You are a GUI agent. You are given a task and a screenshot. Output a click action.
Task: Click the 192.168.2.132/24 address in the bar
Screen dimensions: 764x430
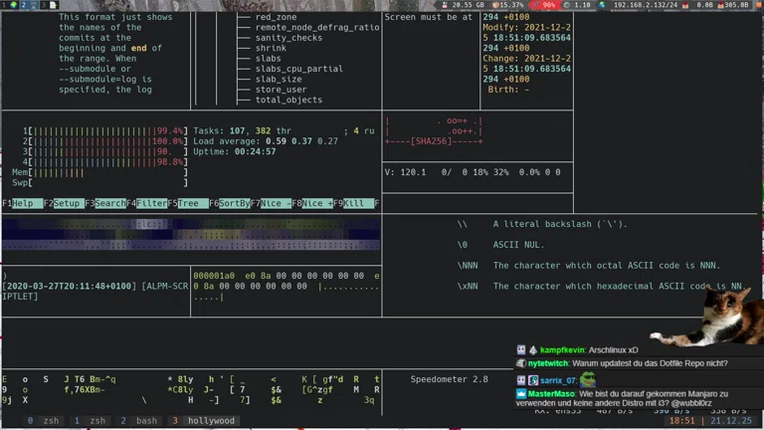pos(645,5)
